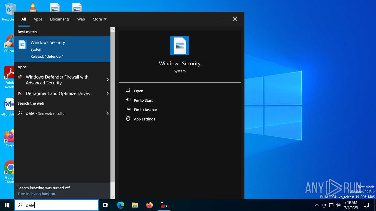The height and width of the screenshot is (211, 376).
Task: Switch to the Documents search tab
Action: tap(60, 19)
